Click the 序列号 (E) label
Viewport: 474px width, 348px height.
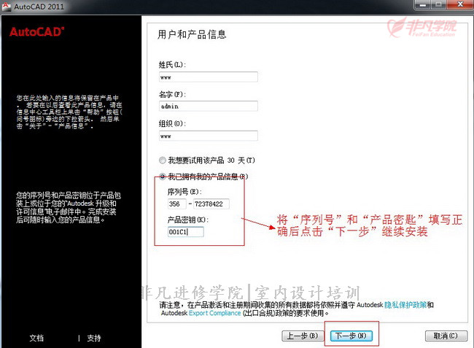(x=184, y=192)
